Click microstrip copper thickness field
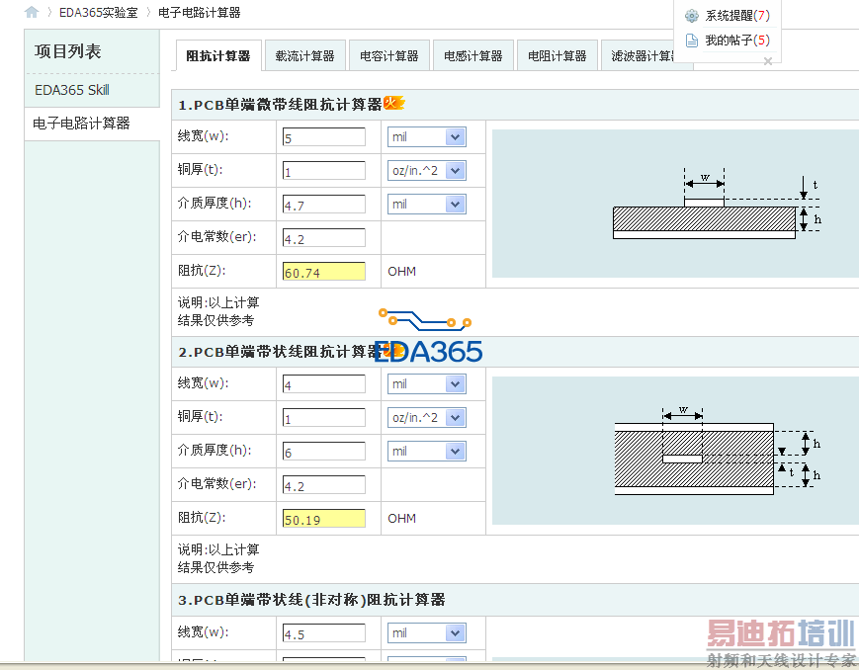 [x=324, y=170]
